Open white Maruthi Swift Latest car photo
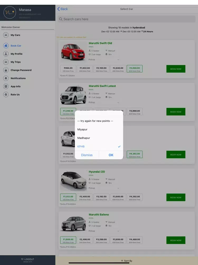This screenshot has width=198, height=265. (x=73, y=95)
